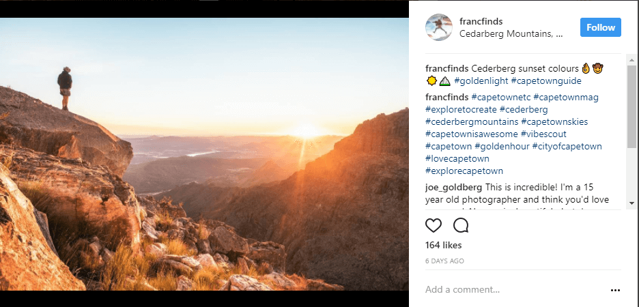Screen dimensions: 639x307
Task: Focus the Add a comment field
Action: (x=515, y=290)
